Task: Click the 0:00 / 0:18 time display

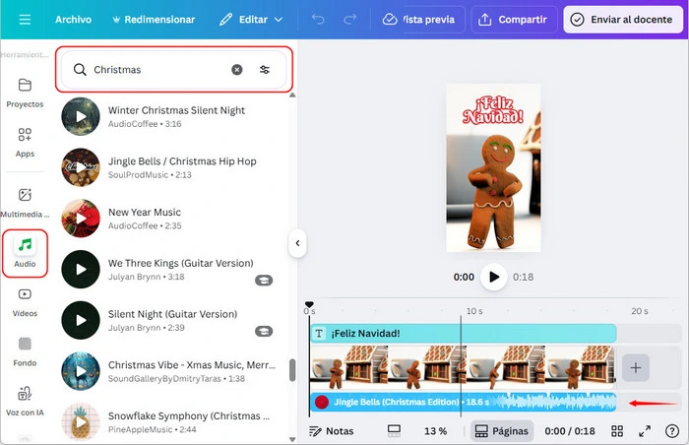Action: pos(570,431)
